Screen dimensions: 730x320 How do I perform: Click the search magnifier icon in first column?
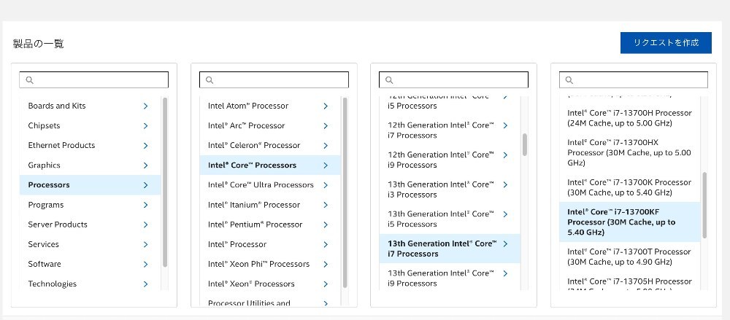(x=30, y=80)
